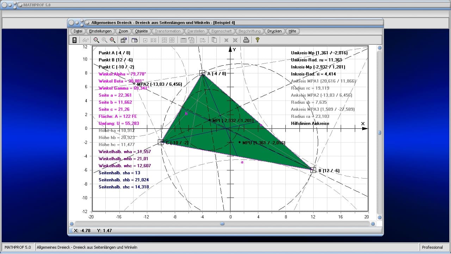Click the top knob of the vertical slider
This screenshot has height=254, width=451.
click(379, 48)
